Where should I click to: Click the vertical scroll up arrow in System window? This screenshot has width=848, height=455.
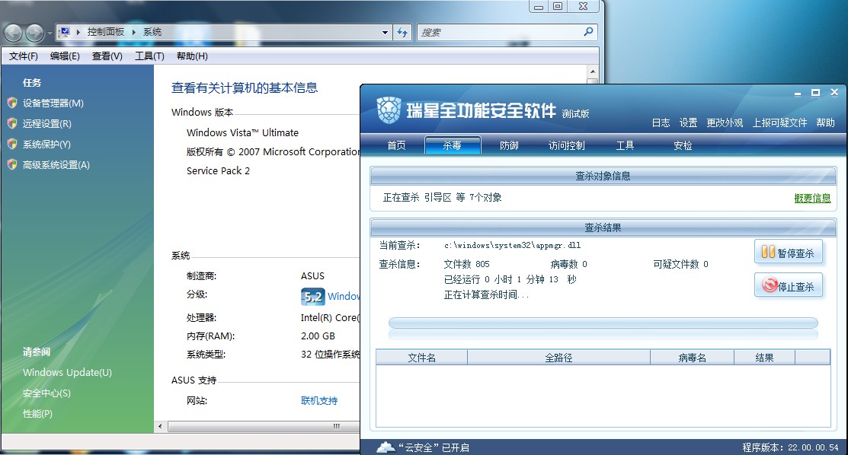point(593,72)
